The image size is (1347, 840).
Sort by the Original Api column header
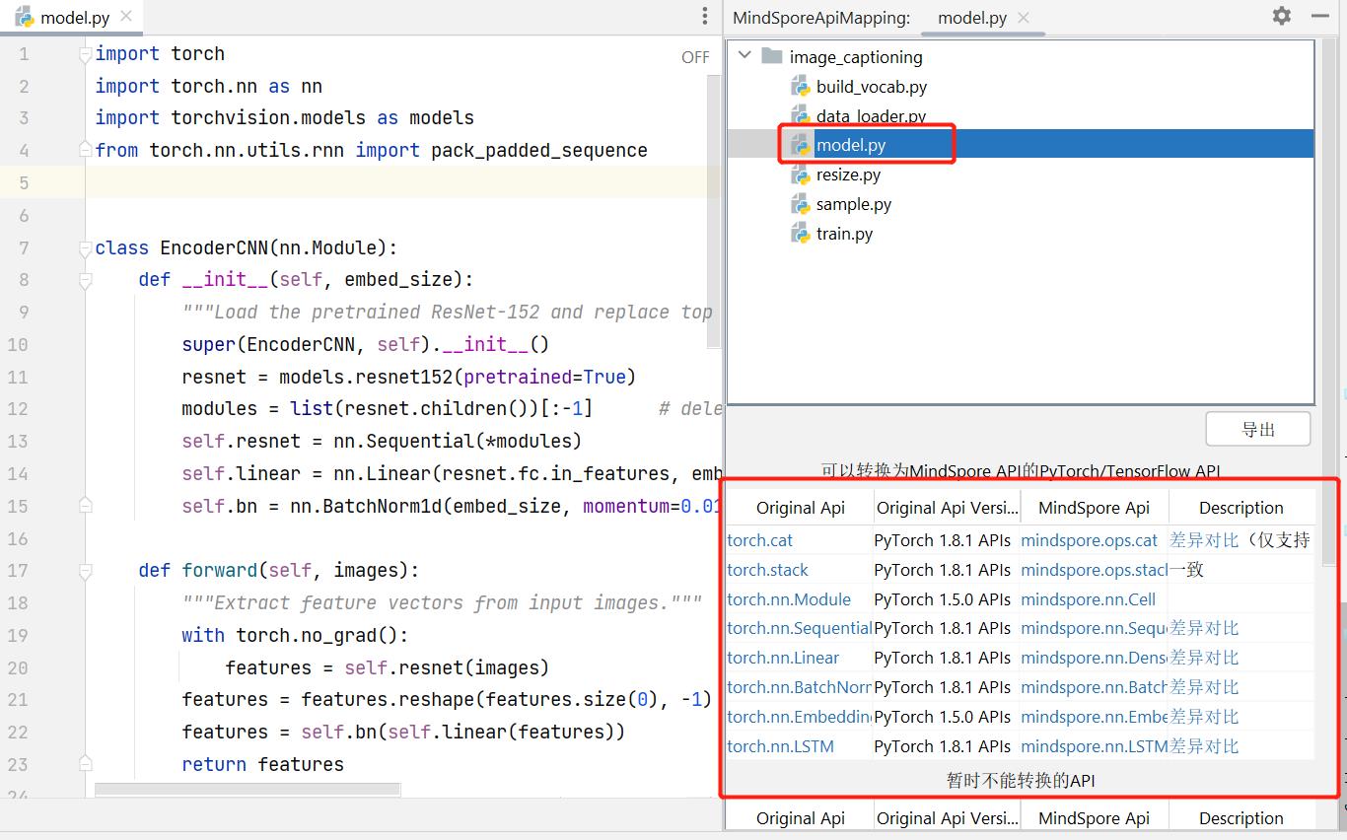coord(800,508)
